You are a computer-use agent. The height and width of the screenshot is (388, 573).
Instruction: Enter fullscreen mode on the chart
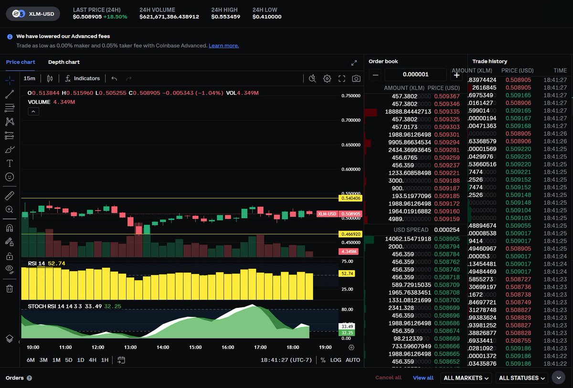[342, 79]
